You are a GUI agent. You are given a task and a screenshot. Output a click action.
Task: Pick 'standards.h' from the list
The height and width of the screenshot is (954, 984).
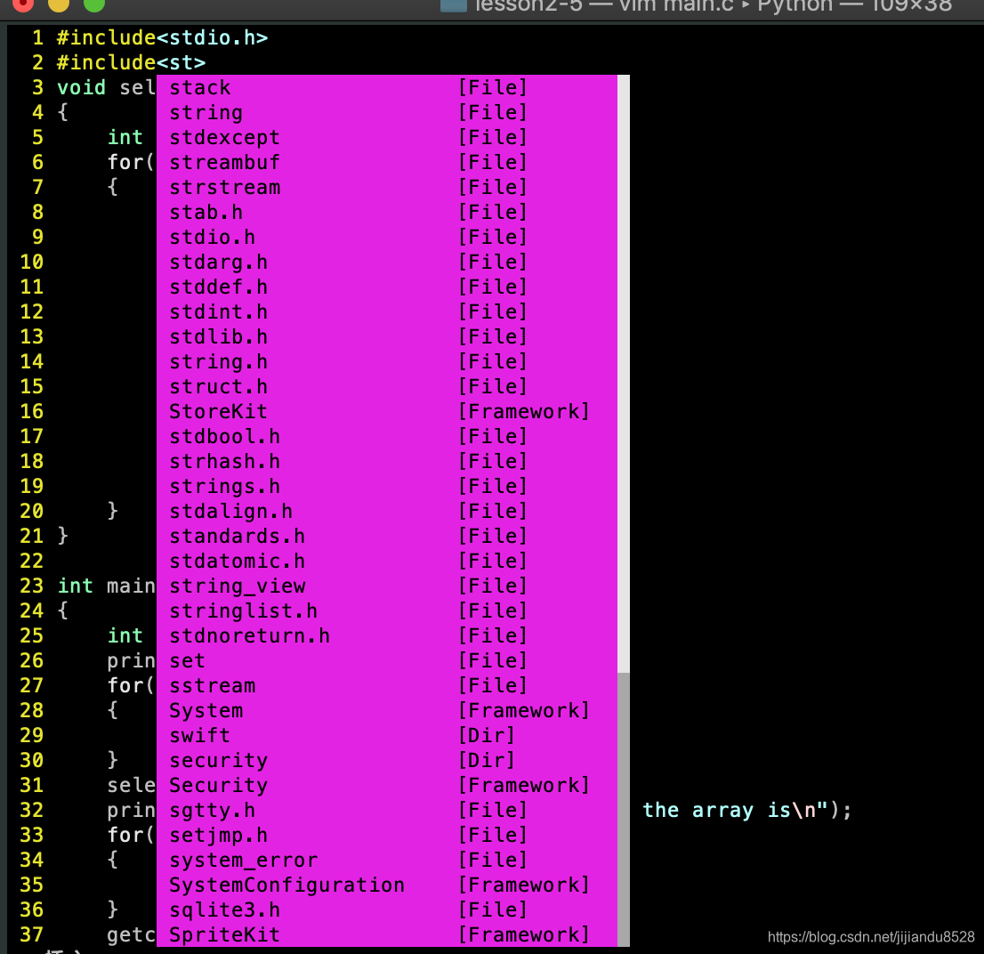pyautogui.click(x=386, y=536)
